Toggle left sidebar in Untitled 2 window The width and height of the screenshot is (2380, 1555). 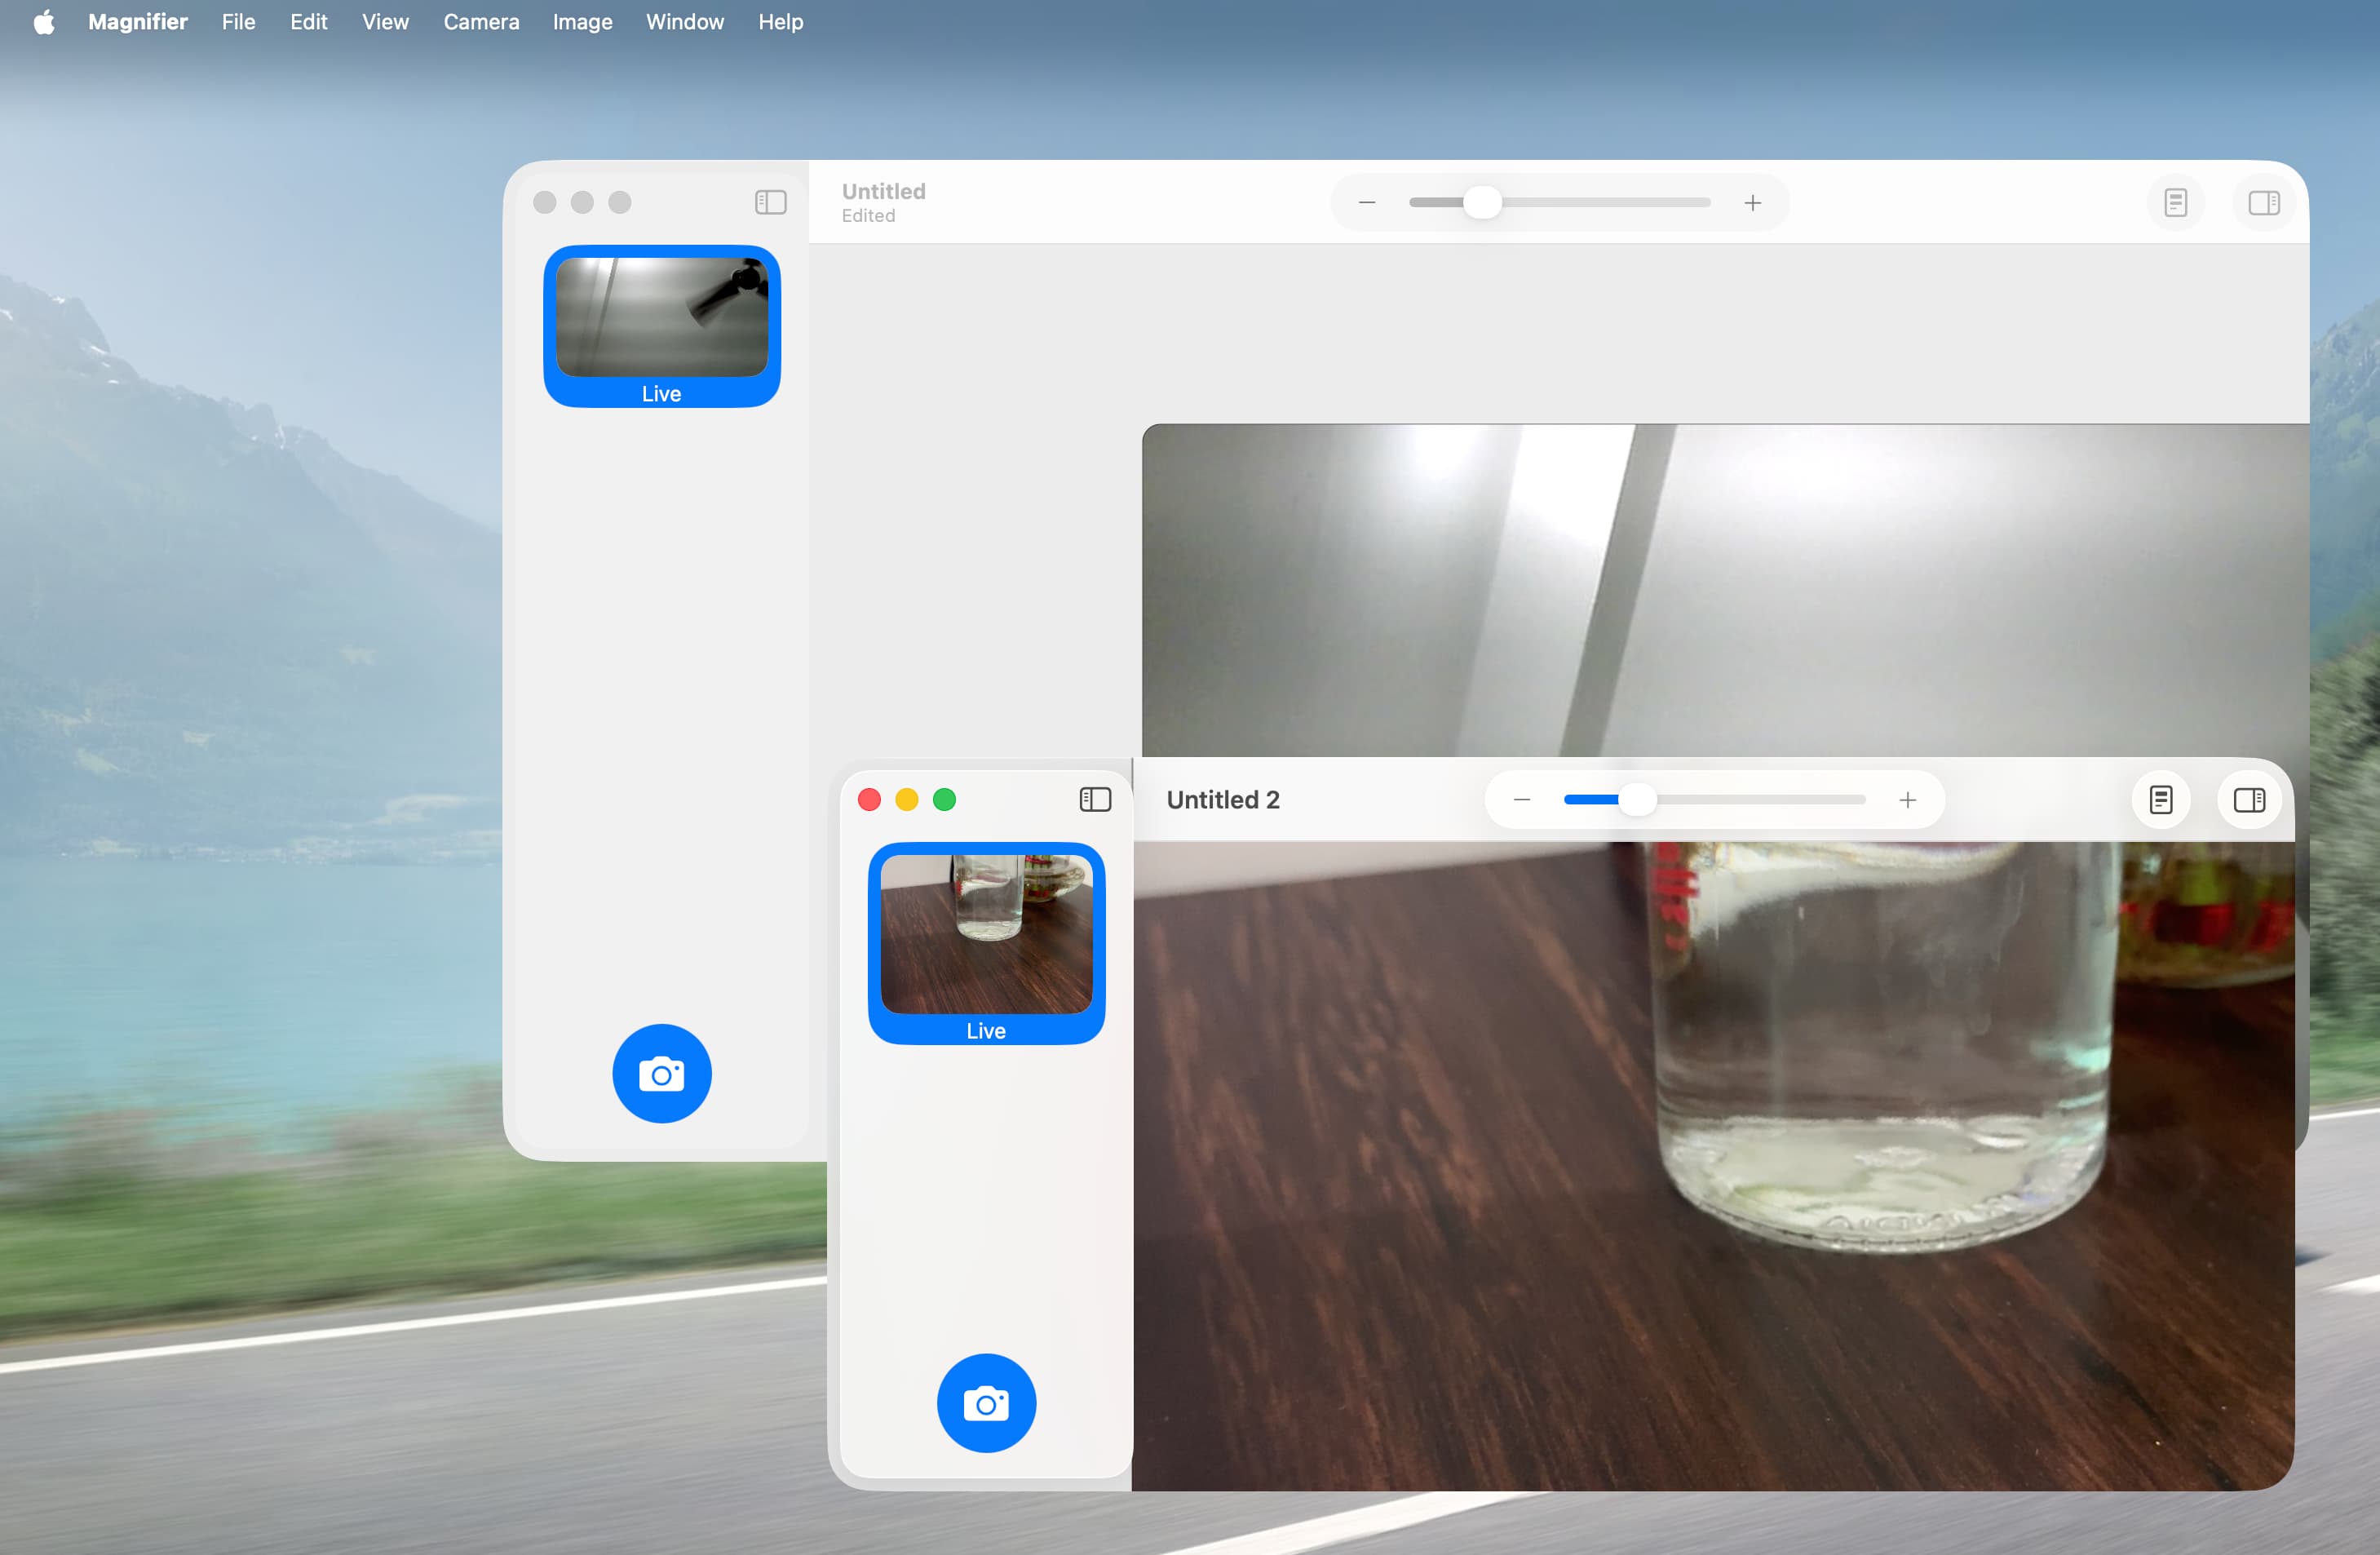[1095, 800]
